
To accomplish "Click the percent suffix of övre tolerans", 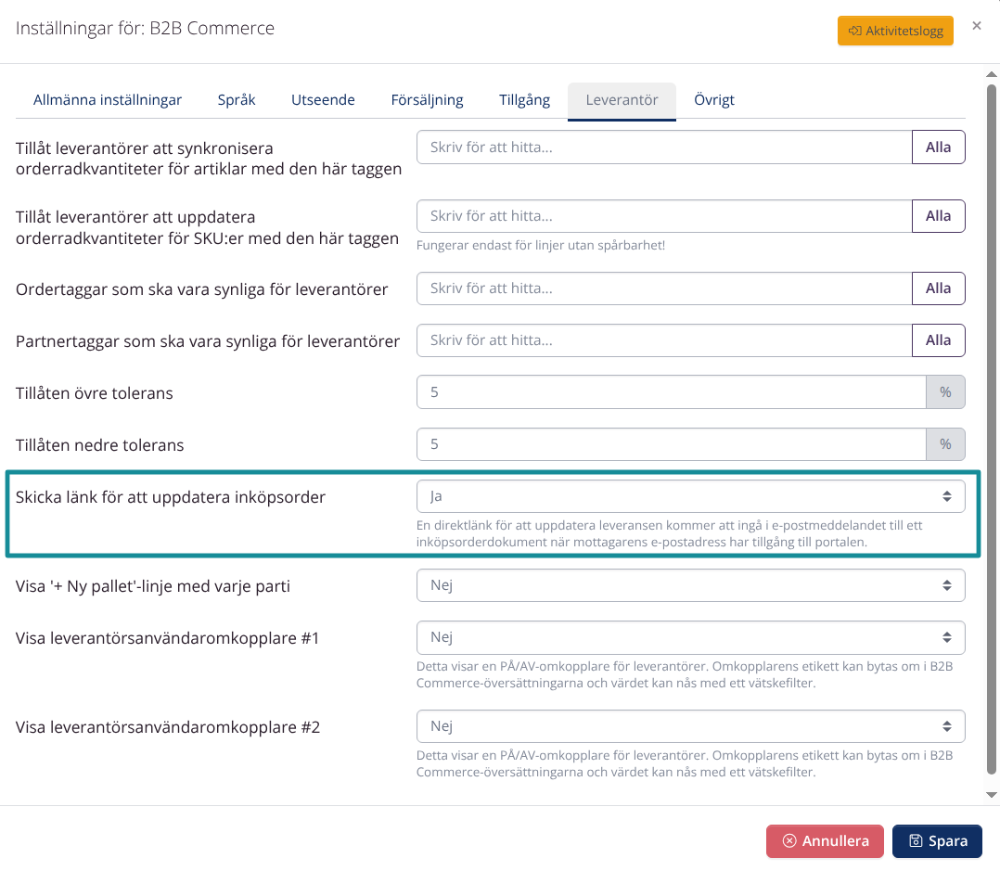I will (945, 392).
